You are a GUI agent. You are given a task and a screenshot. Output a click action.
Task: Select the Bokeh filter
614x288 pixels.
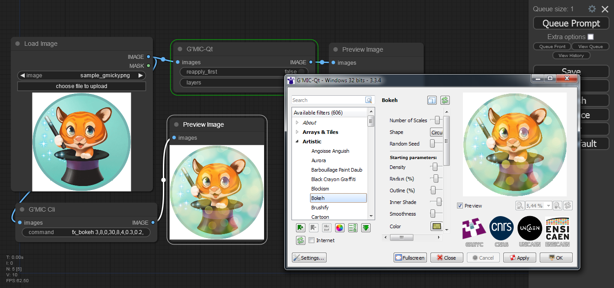point(338,198)
